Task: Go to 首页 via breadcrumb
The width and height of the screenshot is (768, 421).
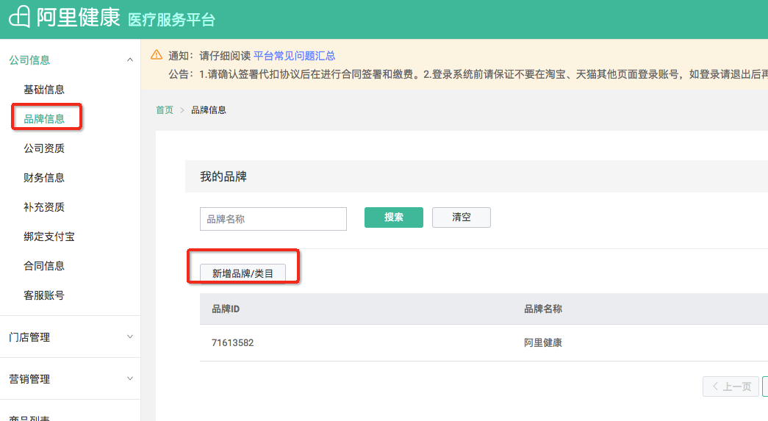Action: pos(165,109)
